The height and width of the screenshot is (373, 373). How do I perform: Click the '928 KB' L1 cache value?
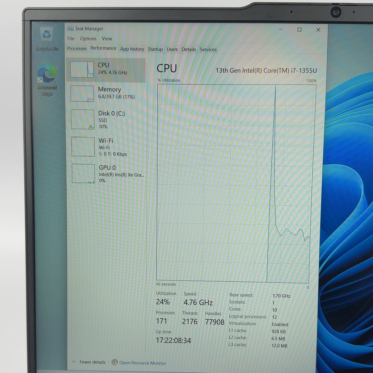click(279, 331)
